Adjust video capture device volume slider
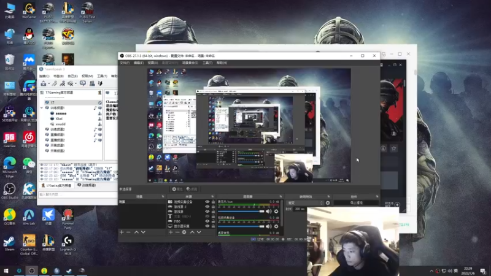This screenshot has width=491, height=276. click(x=241, y=226)
